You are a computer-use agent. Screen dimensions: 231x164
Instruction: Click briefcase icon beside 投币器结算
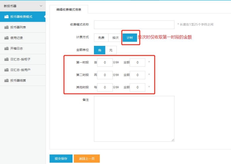click(7, 80)
